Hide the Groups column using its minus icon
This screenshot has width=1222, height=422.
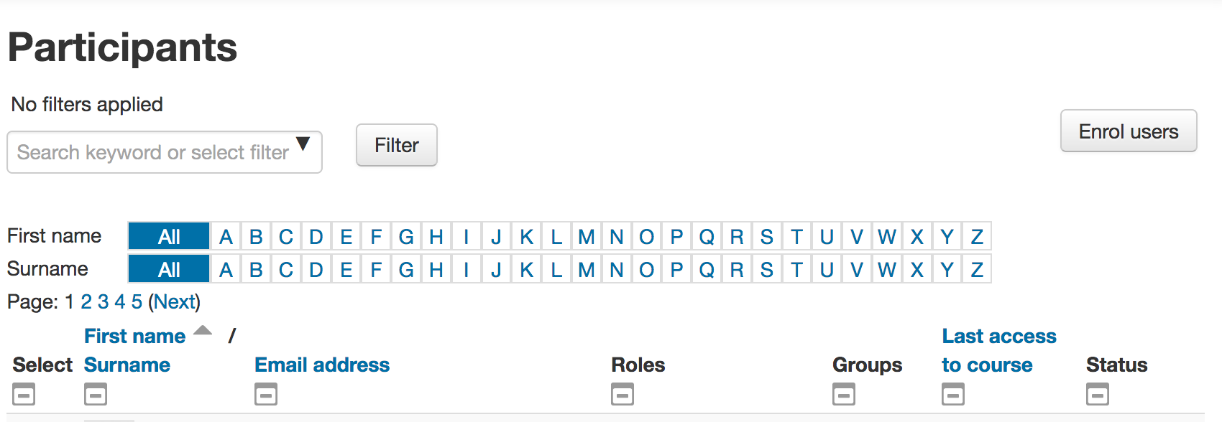pos(844,394)
